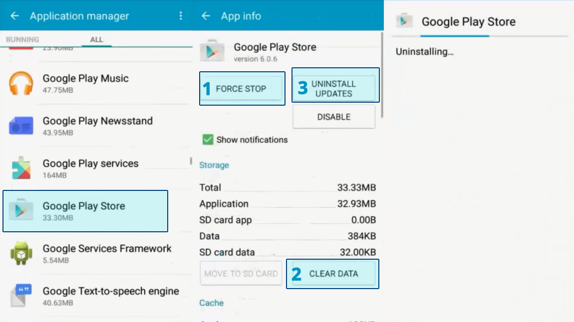Tap Google Services Framework android icon

(x=21, y=253)
